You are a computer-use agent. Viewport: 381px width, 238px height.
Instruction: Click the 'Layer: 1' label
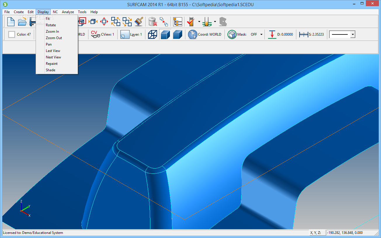[136, 34]
